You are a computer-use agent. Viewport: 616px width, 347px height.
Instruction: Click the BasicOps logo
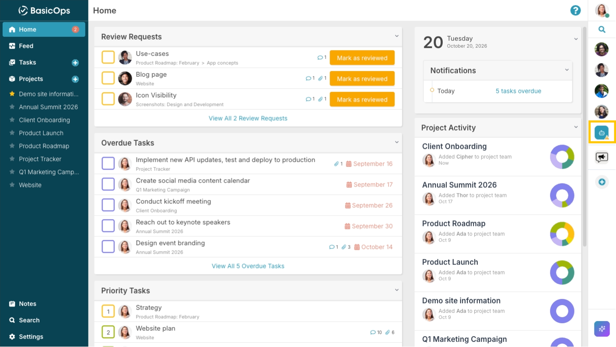tap(44, 10)
